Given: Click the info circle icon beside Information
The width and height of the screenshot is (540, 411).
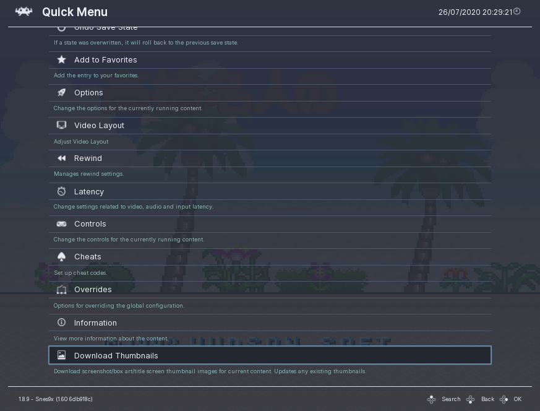Looking at the screenshot, I should pyautogui.click(x=61, y=322).
